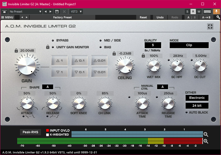Toggle the unity gain monitor lock icon
221x155 pixels.
pyautogui.click(x=48, y=47)
